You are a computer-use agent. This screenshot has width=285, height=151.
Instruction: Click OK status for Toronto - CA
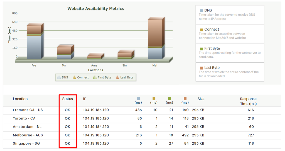pyautogui.click(x=67, y=118)
